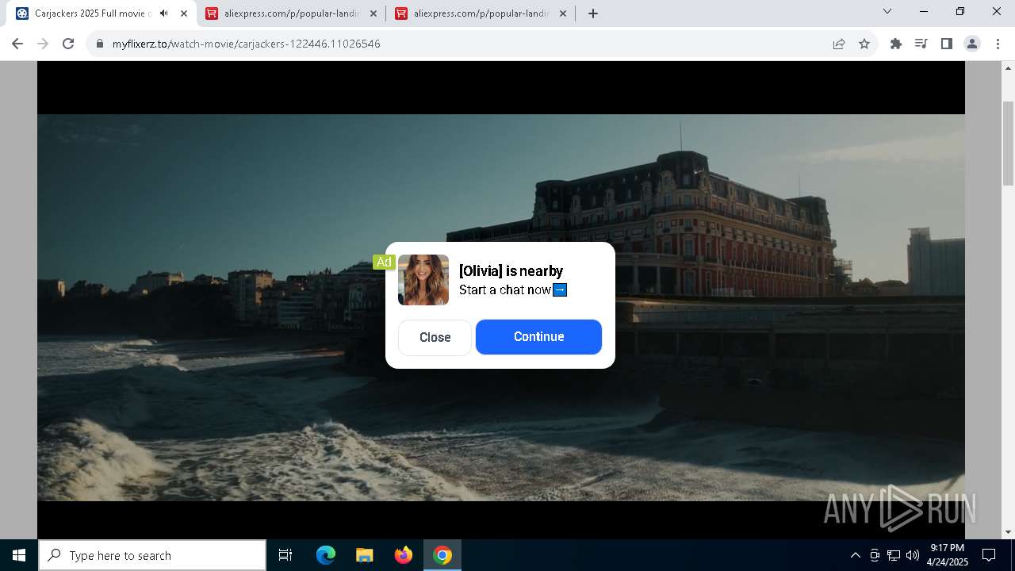Viewport: 1015px width, 571px height.
Task: Open the tab search dropdown chevron
Action: 887,12
